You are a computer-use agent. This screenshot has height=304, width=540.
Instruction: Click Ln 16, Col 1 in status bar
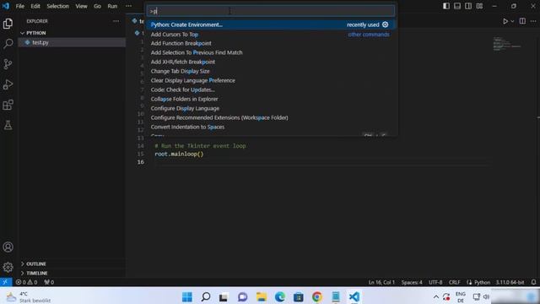pos(381,282)
